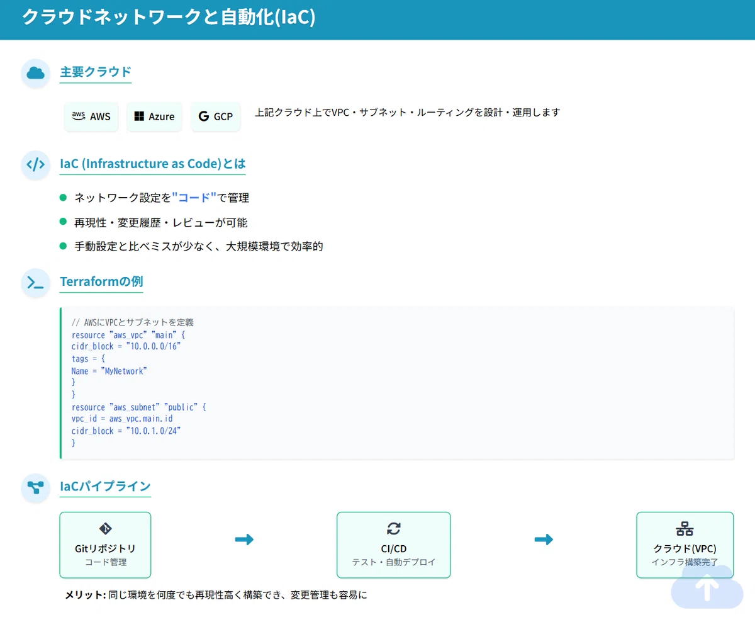Select the AWS cloud badge
The image size is (755, 622).
[x=91, y=116]
